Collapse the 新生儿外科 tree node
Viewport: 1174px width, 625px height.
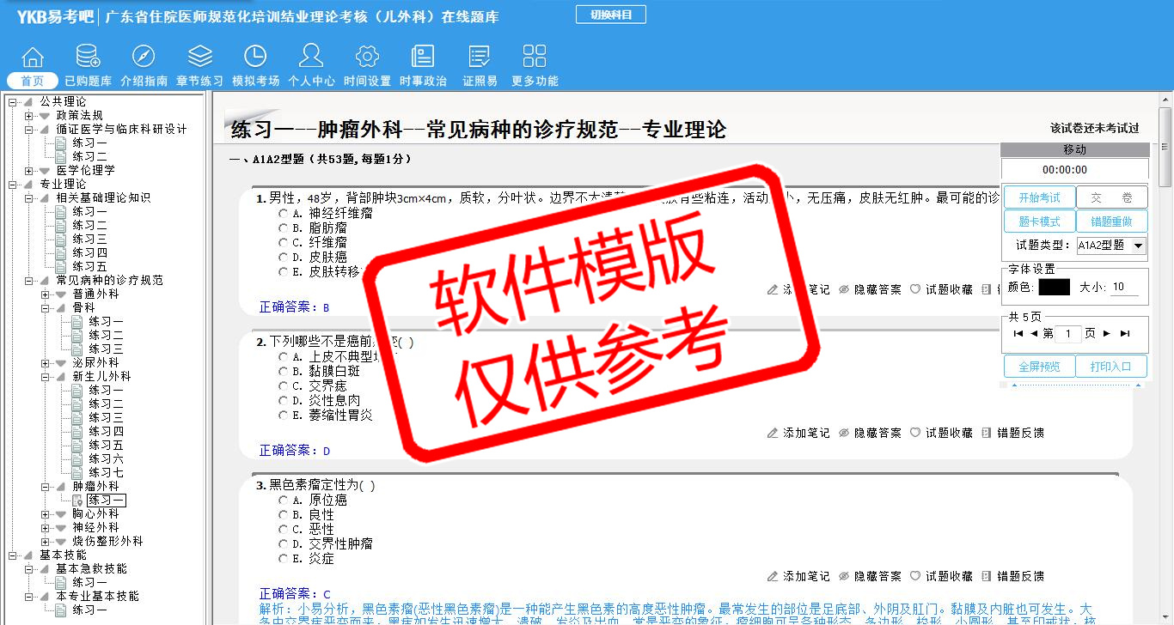[x=46, y=377]
